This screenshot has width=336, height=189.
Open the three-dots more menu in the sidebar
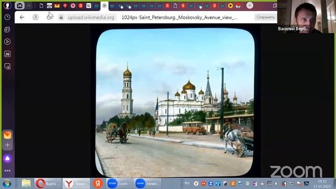pyautogui.click(x=7, y=171)
